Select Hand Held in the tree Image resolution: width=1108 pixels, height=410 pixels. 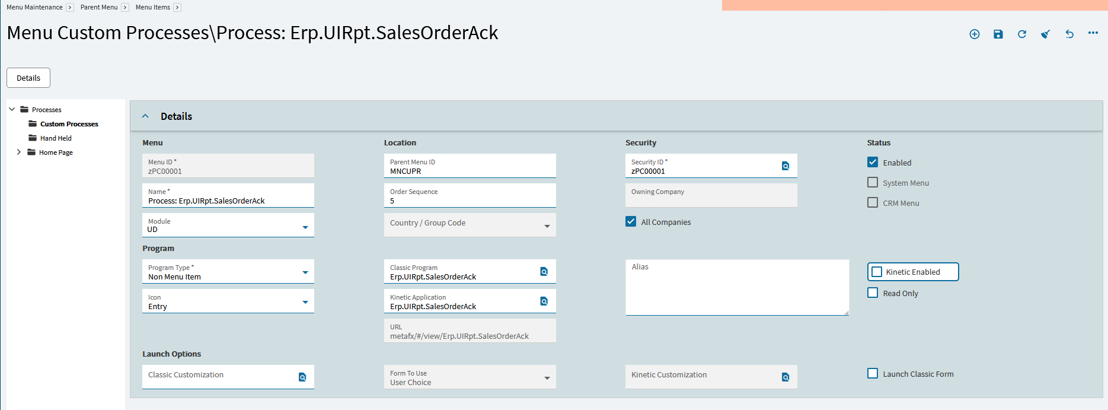tap(56, 138)
